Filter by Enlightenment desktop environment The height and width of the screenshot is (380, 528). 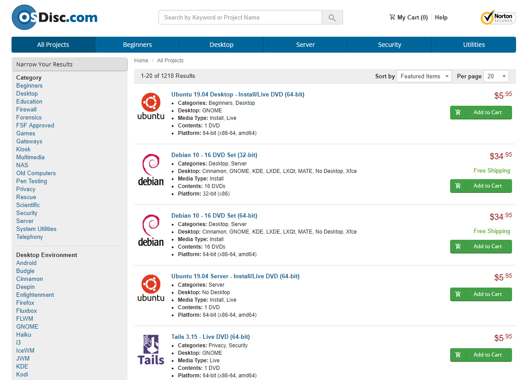pos(35,295)
